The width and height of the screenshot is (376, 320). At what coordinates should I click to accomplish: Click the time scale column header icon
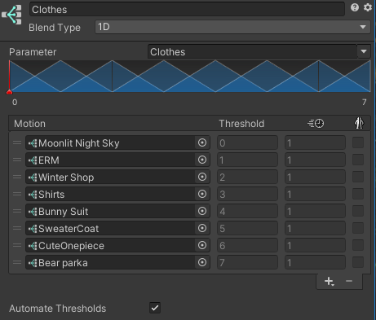point(316,124)
